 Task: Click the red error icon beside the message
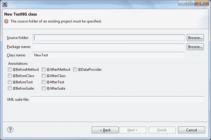(6, 21)
